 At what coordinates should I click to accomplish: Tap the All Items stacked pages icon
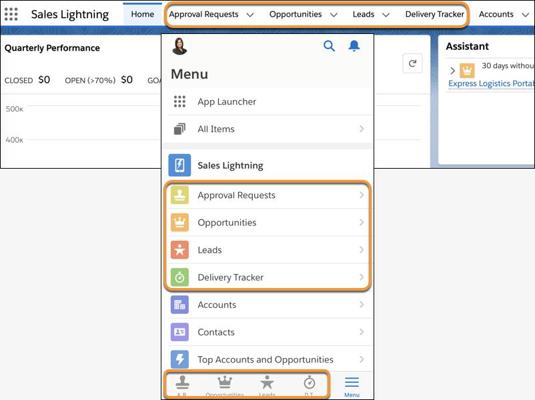pyautogui.click(x=179, y=129)
